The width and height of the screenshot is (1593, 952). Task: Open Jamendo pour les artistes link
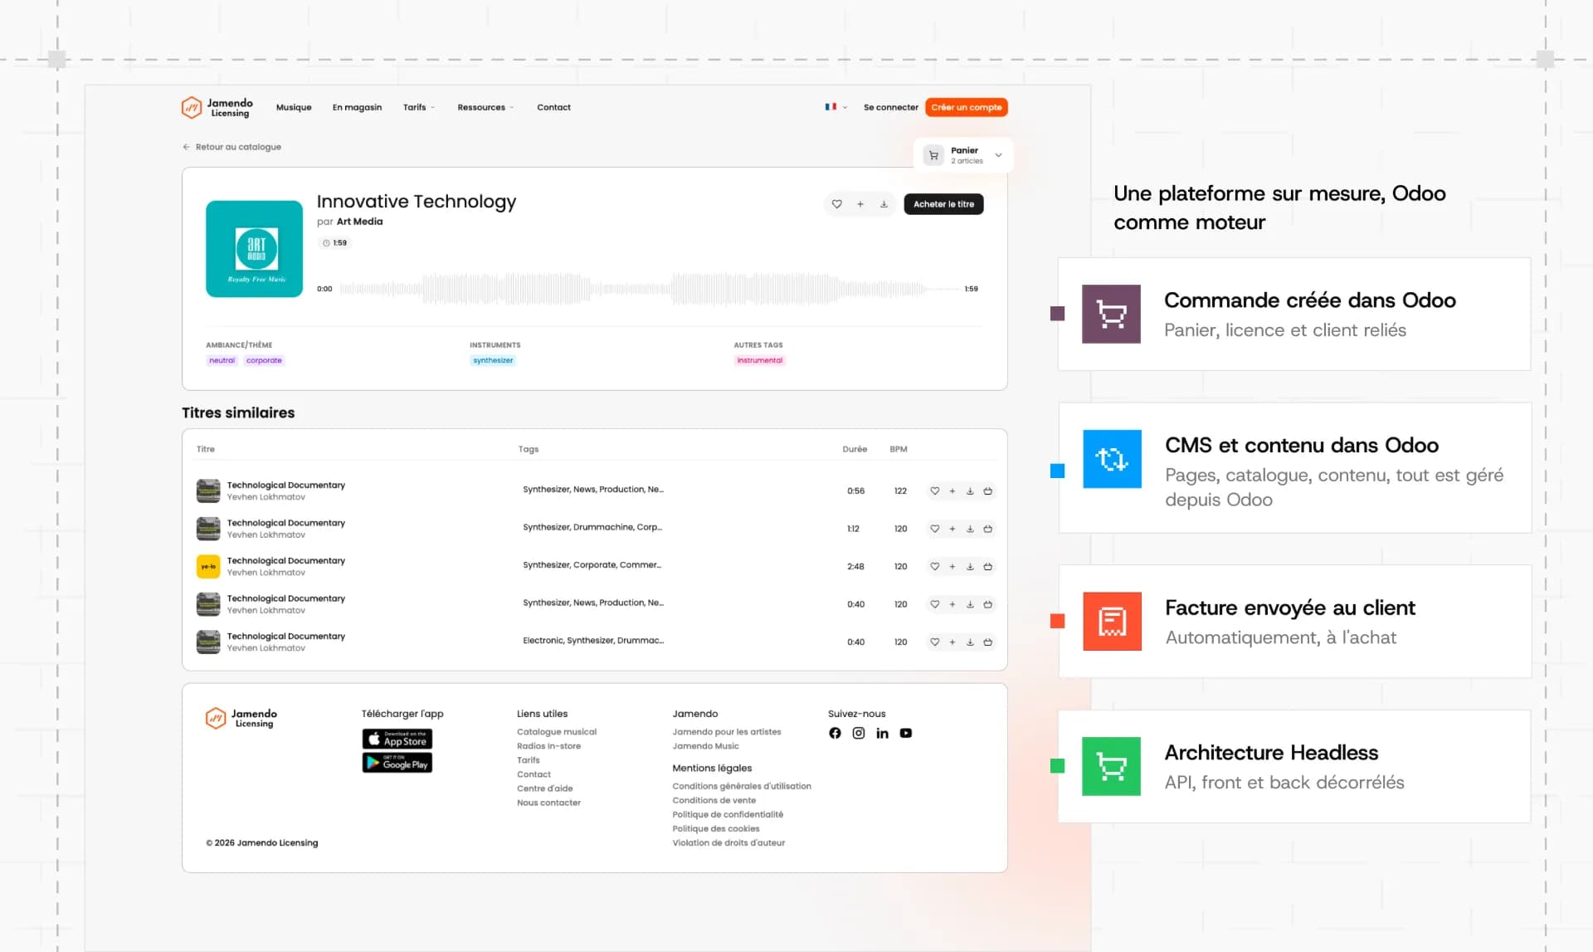point(727,732)
